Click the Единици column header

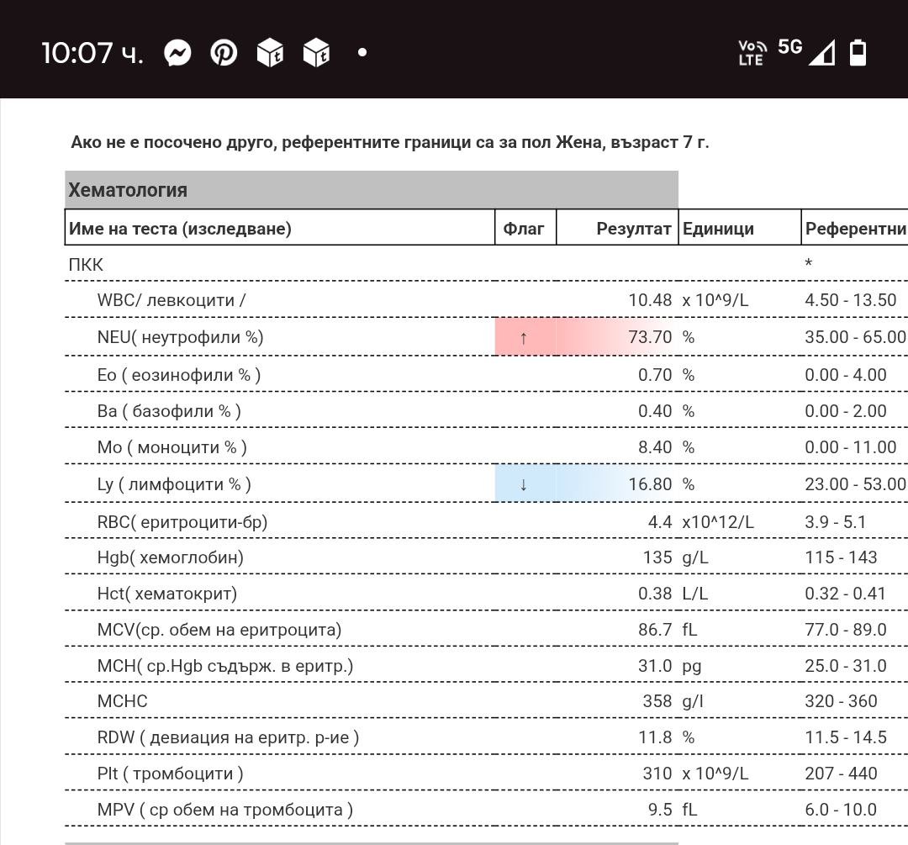(718, 229)
